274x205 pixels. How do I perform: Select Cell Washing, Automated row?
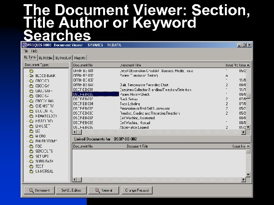[x=159, y=118]
